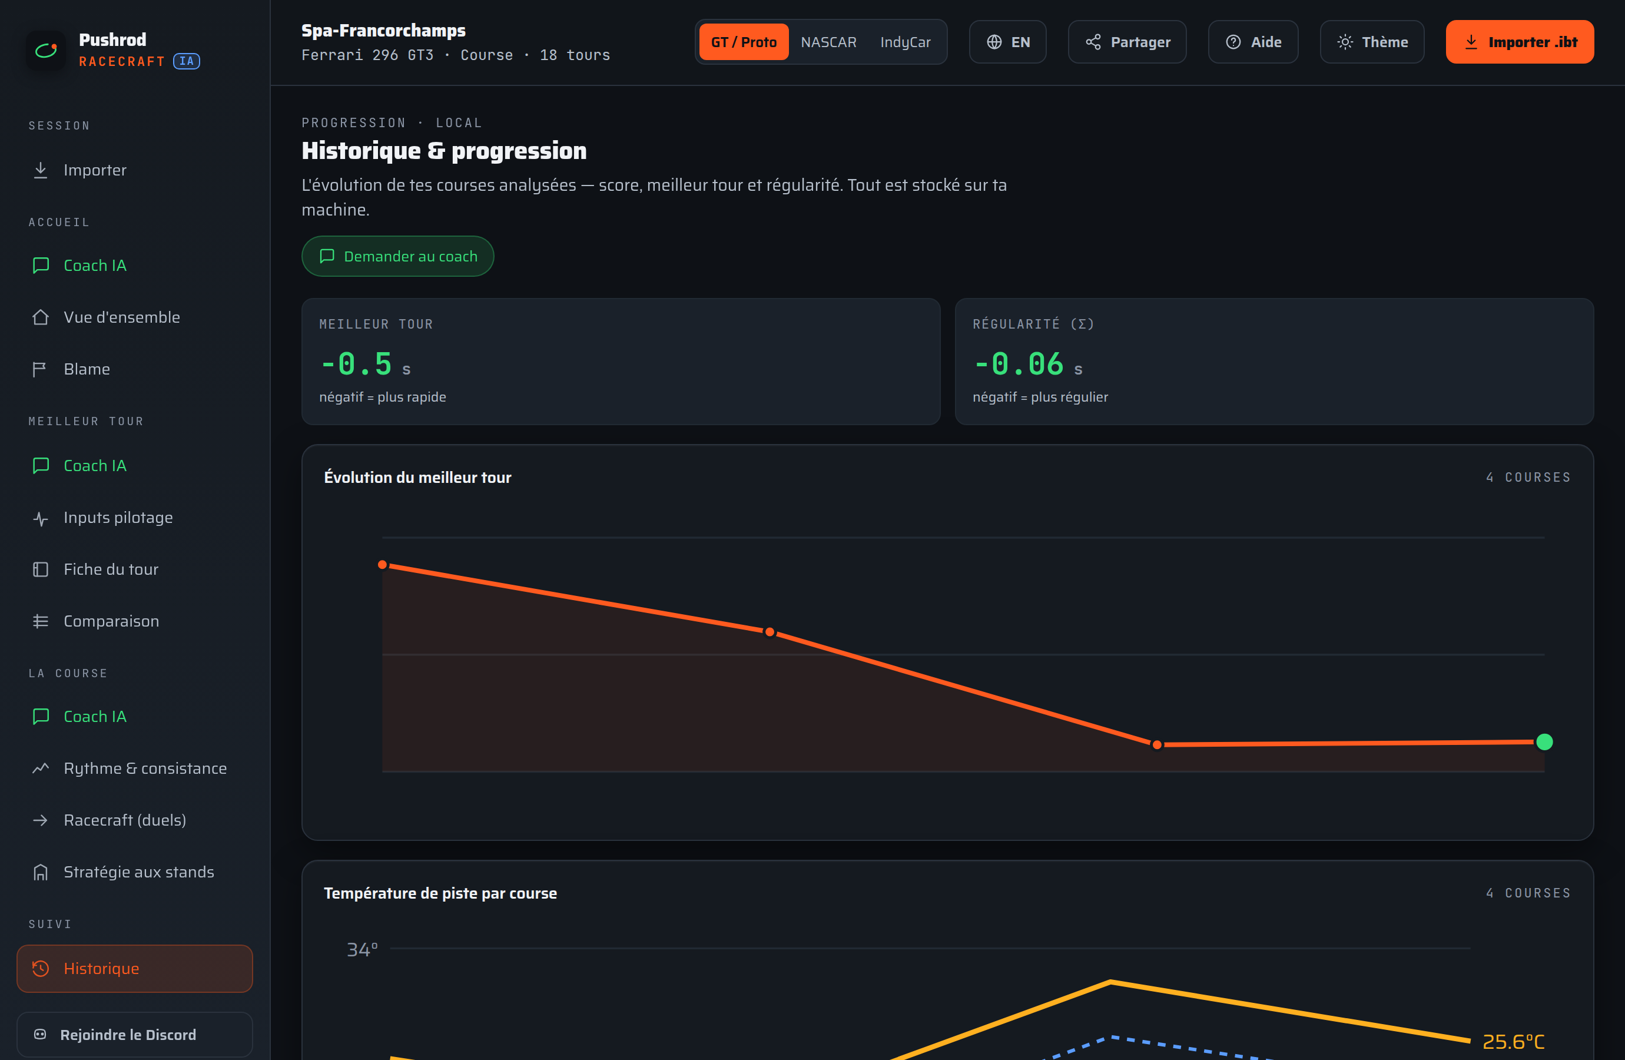This screenshot has width=1625, height=1060.
Task: Click the second orange point on best-lap chart
Action: tap(770, 632)
